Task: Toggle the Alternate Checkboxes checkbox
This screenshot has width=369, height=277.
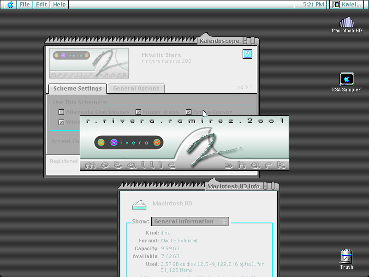Action: 61,112
